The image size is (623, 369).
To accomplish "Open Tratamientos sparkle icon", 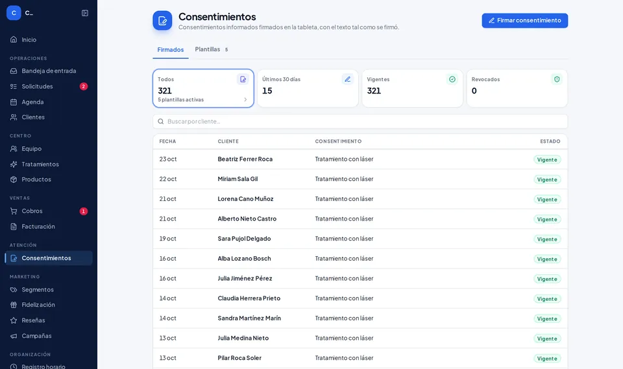I will (14, 164).
